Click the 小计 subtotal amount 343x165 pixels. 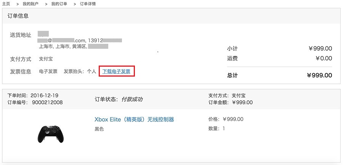point(320,49)
